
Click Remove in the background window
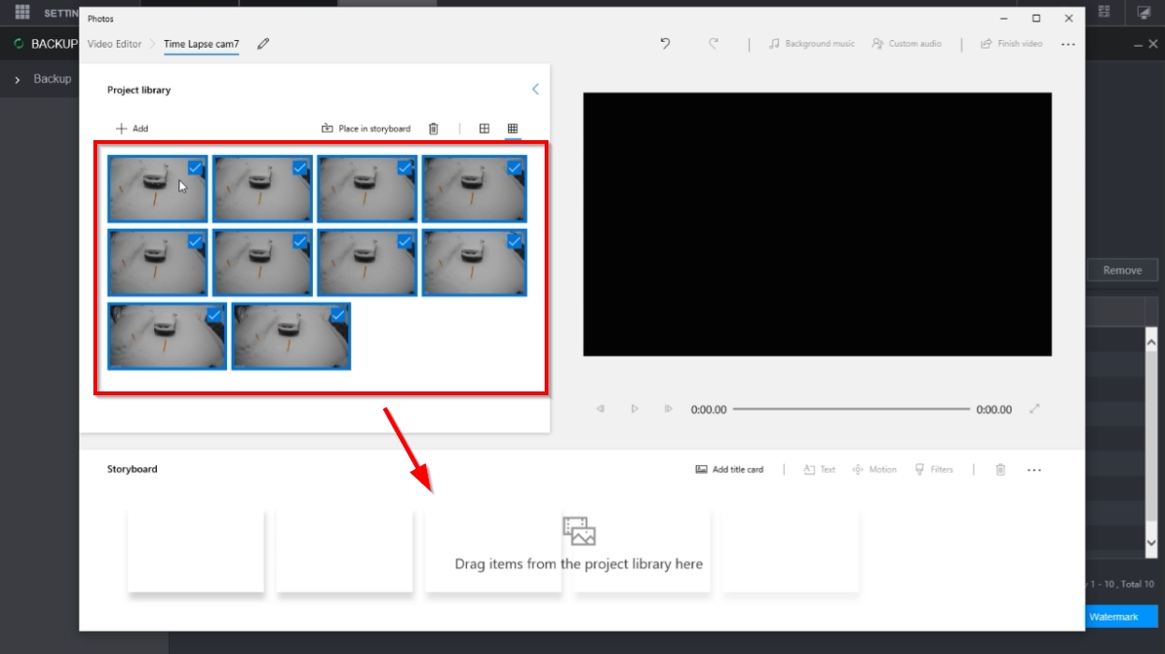(x=1122, y=270)
